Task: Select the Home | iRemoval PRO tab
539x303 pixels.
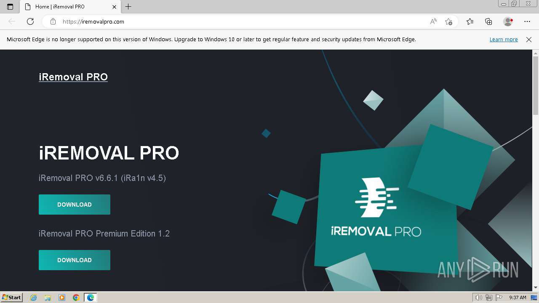Action: click(69, 7)
